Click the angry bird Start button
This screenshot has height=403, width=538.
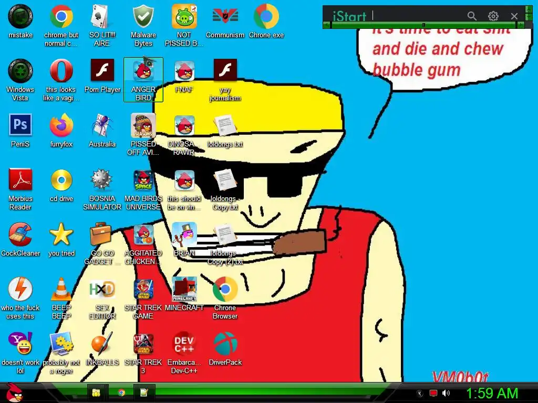(x=14, y=393)
